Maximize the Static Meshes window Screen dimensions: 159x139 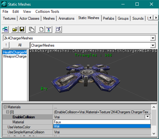137,4
